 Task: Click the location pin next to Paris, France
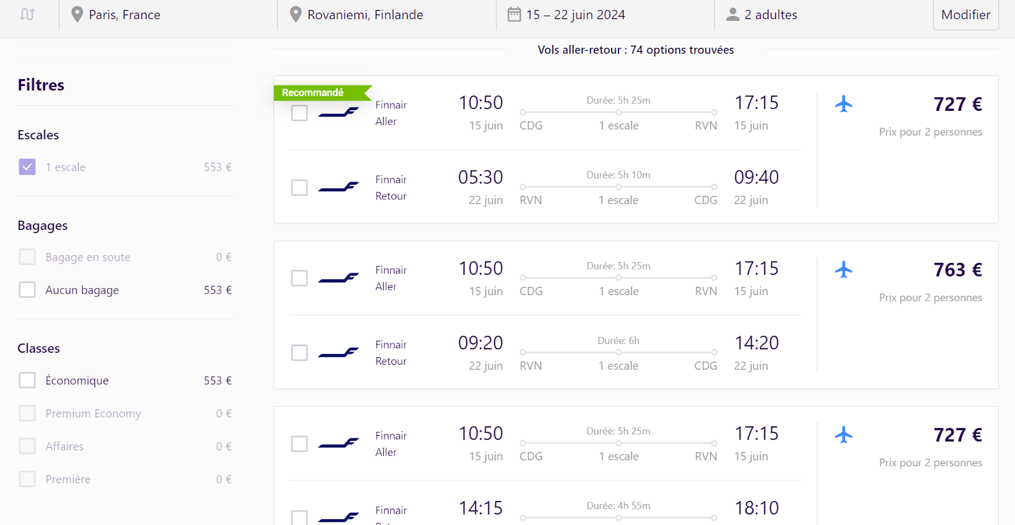(x=77, y=15)
